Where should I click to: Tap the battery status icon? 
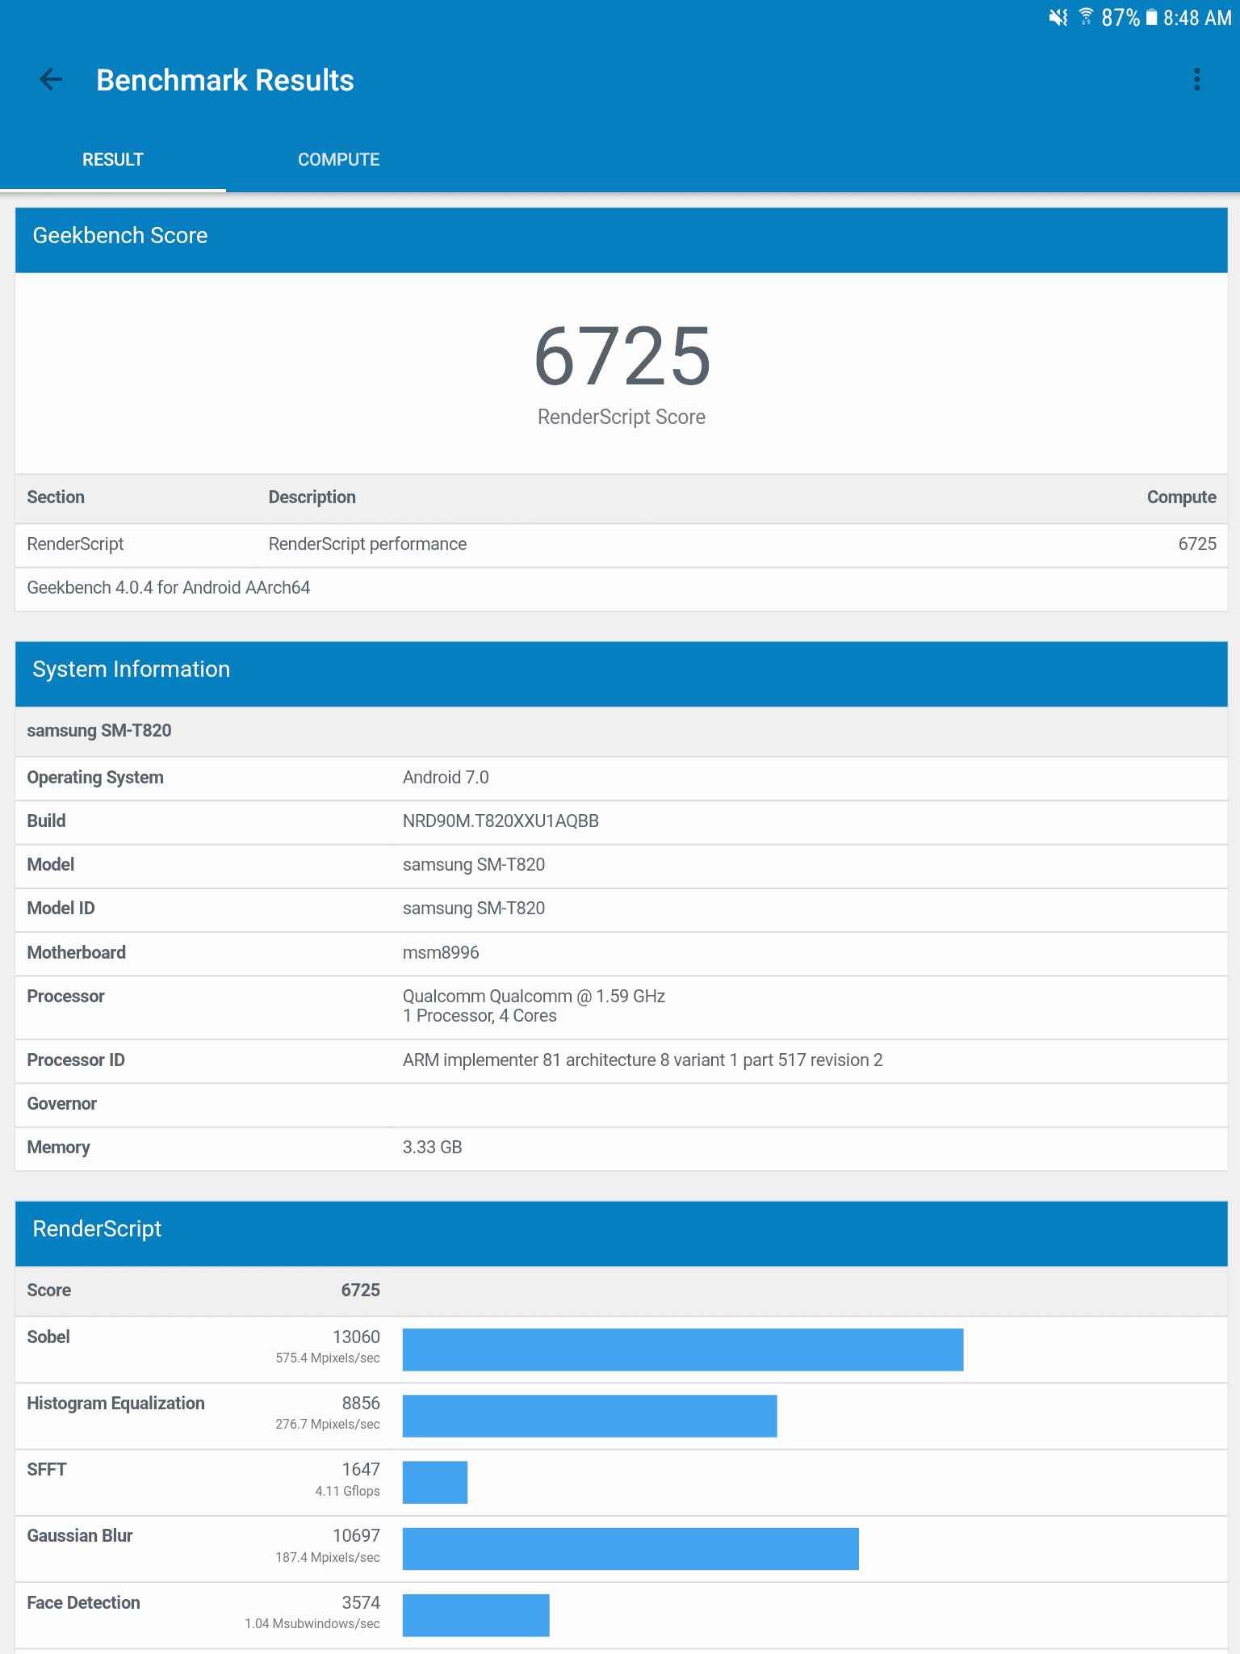[x=1151, y=17]
